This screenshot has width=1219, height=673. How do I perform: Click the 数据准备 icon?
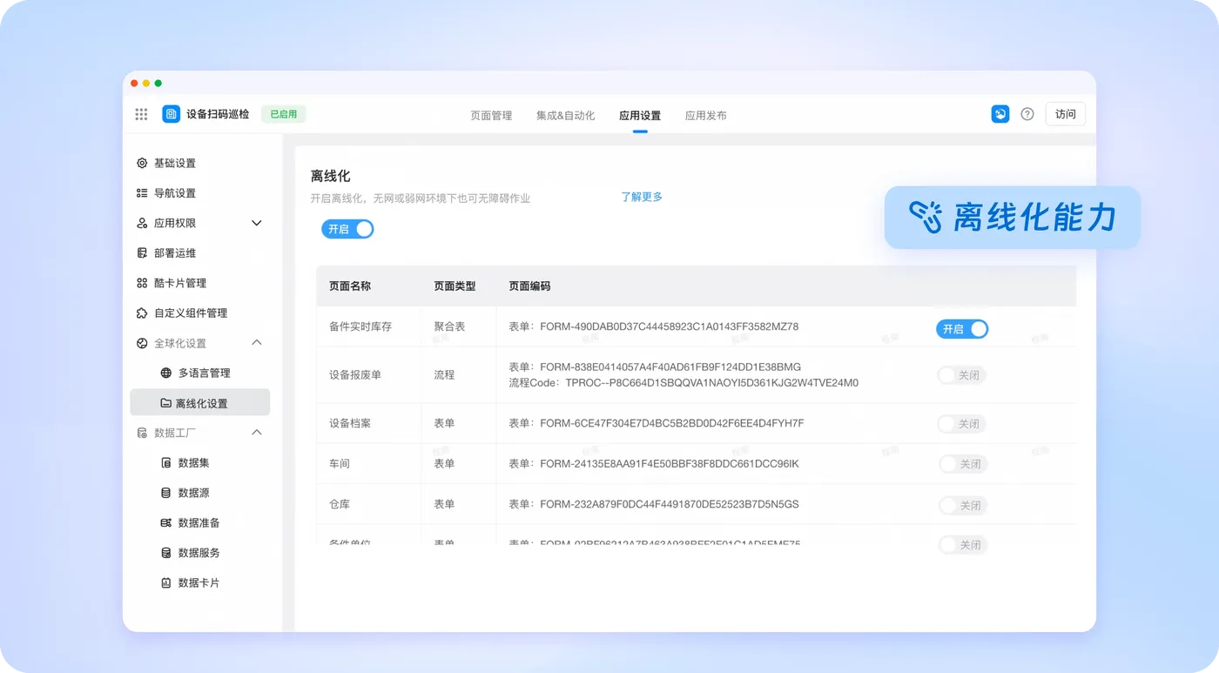pos(166,523)
